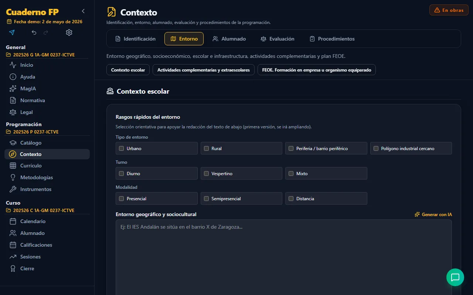Click Generar con IA link
The height and width of the screenshot is (295, 473).
433,214
